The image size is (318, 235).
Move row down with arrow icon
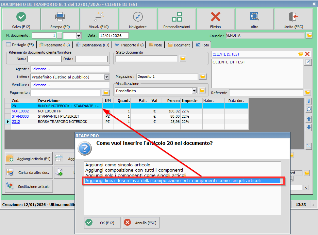coord(309,127)
